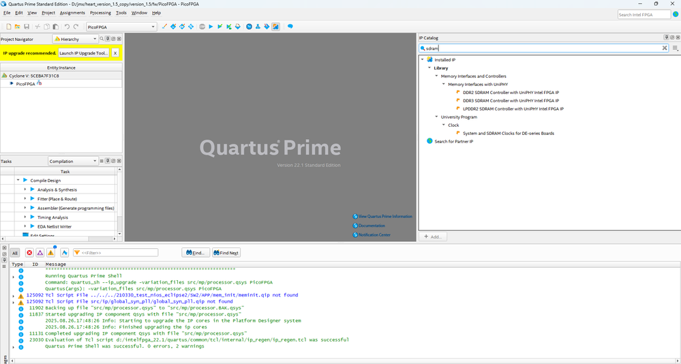Viewport: 681px width, 364px height.
Task: Expand the Running Quartus Prime Shell message
Action: (x=14, y=277)
